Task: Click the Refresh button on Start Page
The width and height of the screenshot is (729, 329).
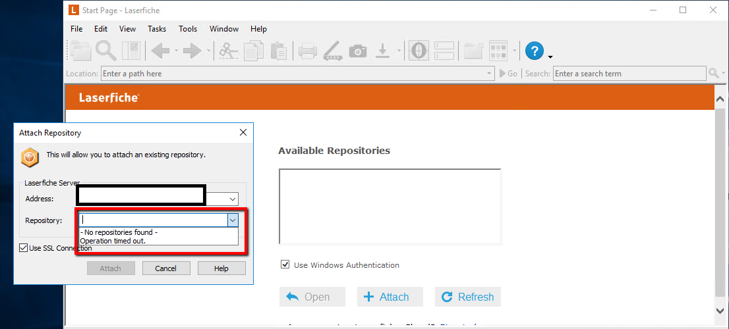Action: click(x=468, y=297)
